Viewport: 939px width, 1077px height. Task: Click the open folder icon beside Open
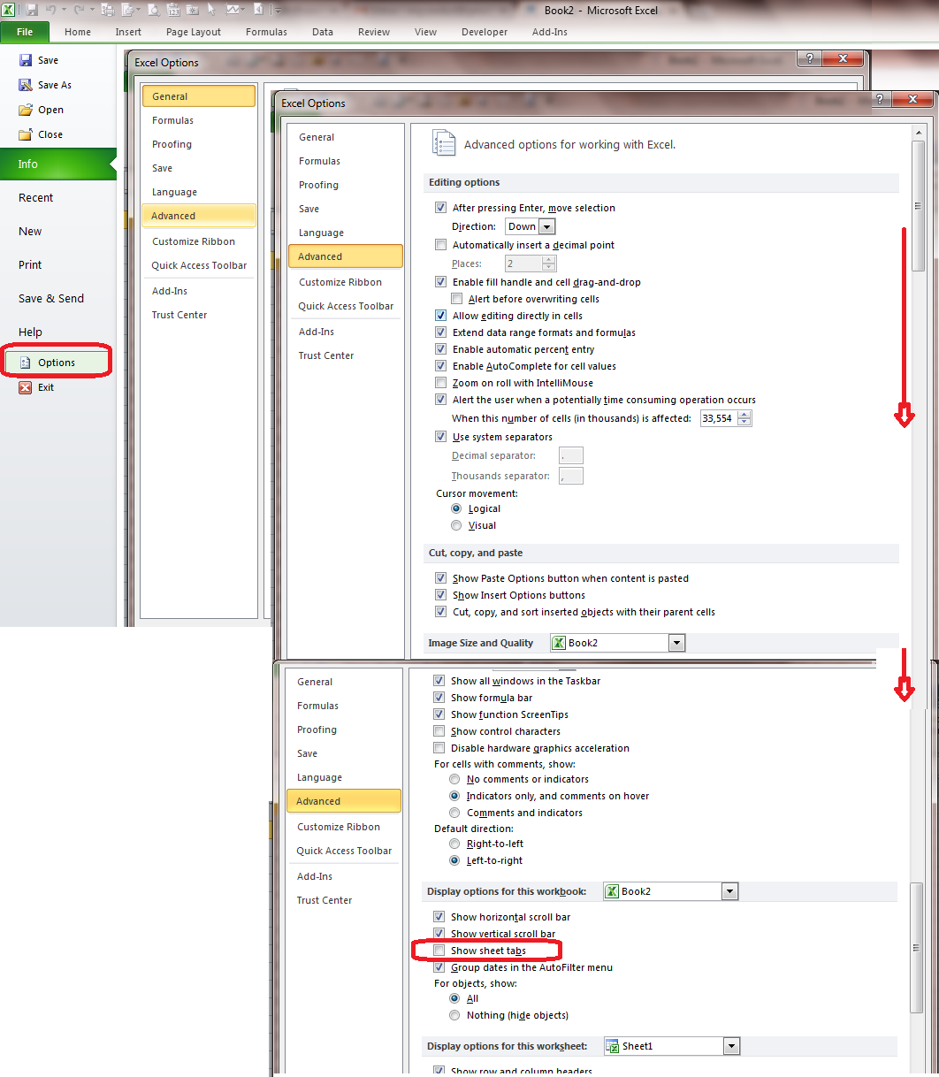pyautogui.click(x=26, y=110)
